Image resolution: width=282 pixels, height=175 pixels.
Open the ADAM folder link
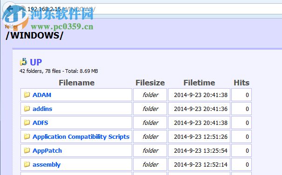click(42, 95)
